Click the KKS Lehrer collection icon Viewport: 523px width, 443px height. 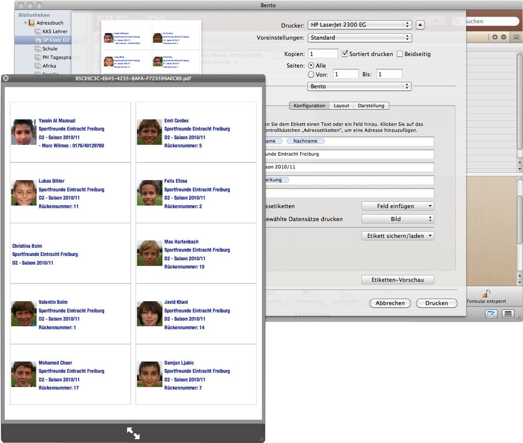pyautogui.click(x=38, y=31)
